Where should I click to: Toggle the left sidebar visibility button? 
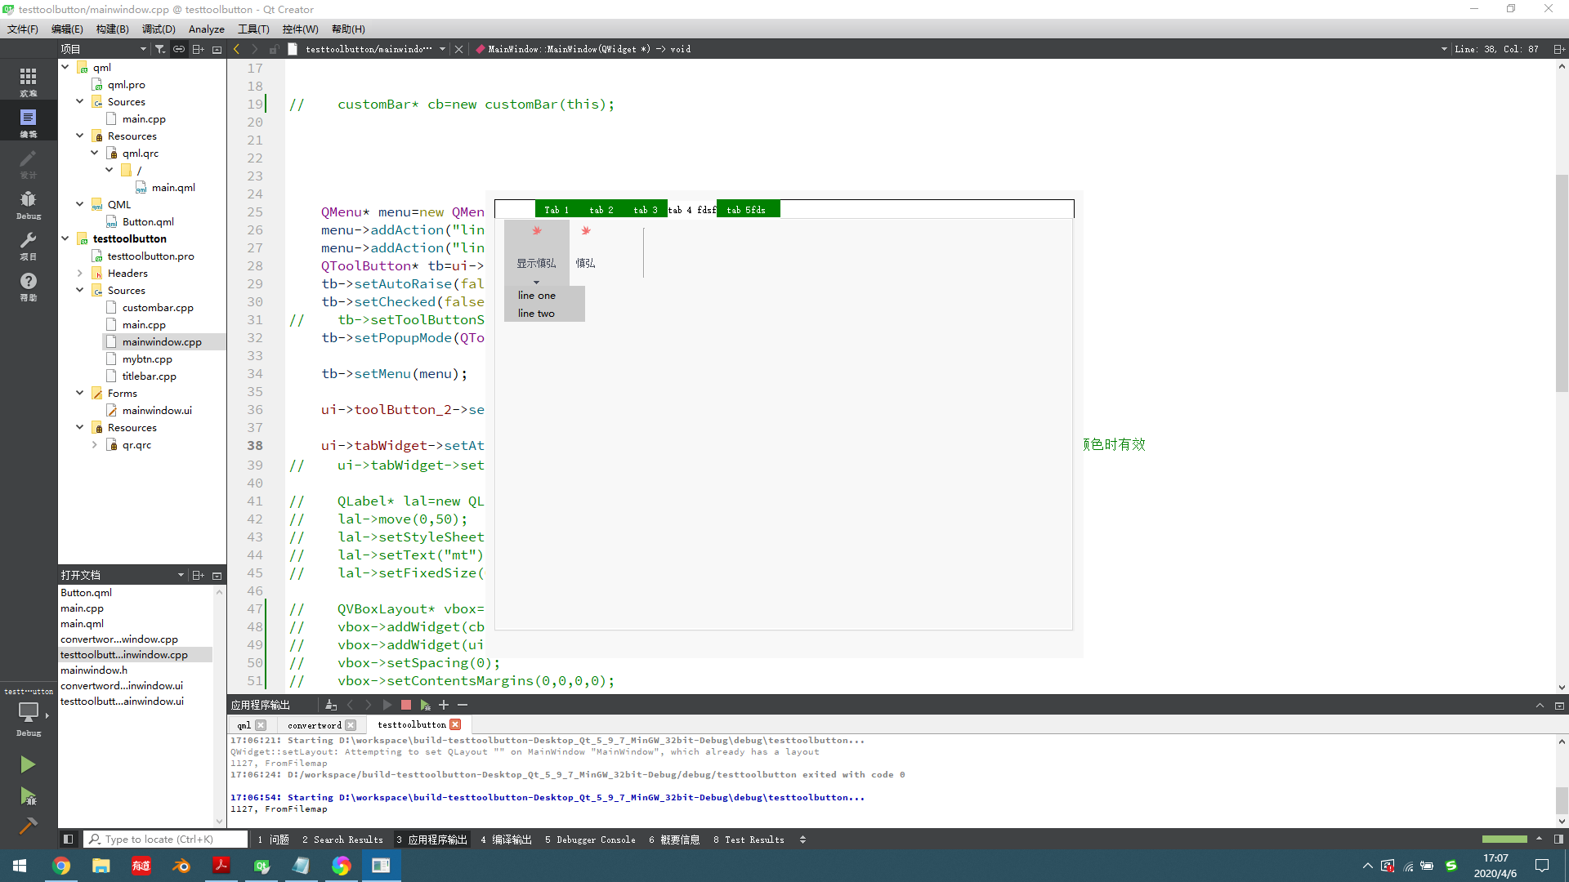tap(69, 839)
